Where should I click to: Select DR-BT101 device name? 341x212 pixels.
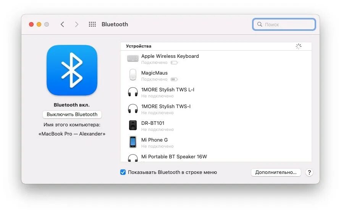click(153, 123)
